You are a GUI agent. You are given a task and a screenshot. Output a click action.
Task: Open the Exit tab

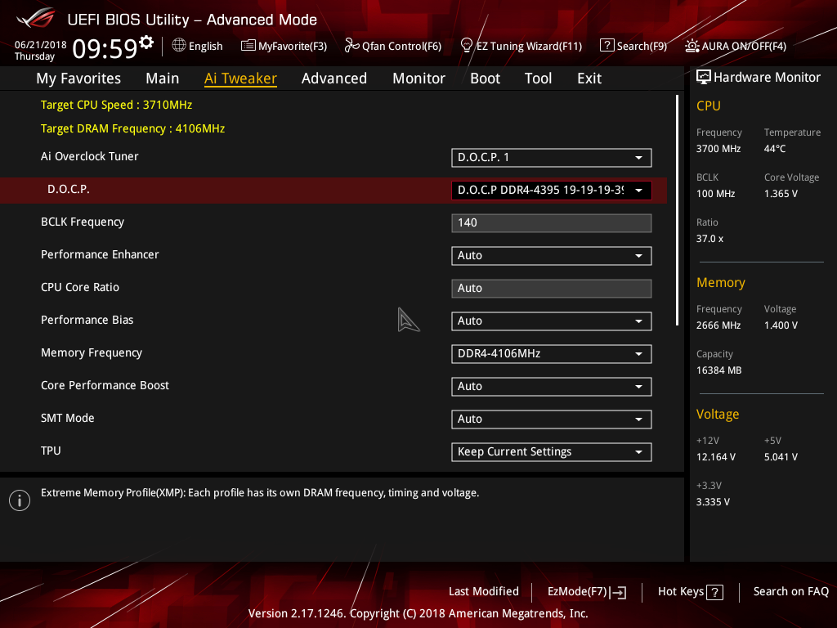coord(589,78)
